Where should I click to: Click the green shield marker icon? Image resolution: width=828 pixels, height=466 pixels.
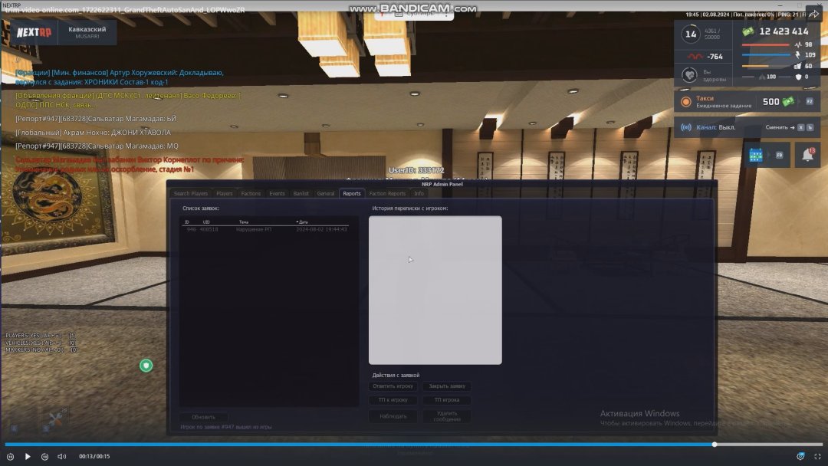click(146, 365)
